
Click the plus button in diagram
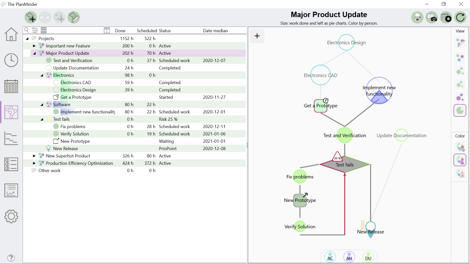[x=257, y=36]
